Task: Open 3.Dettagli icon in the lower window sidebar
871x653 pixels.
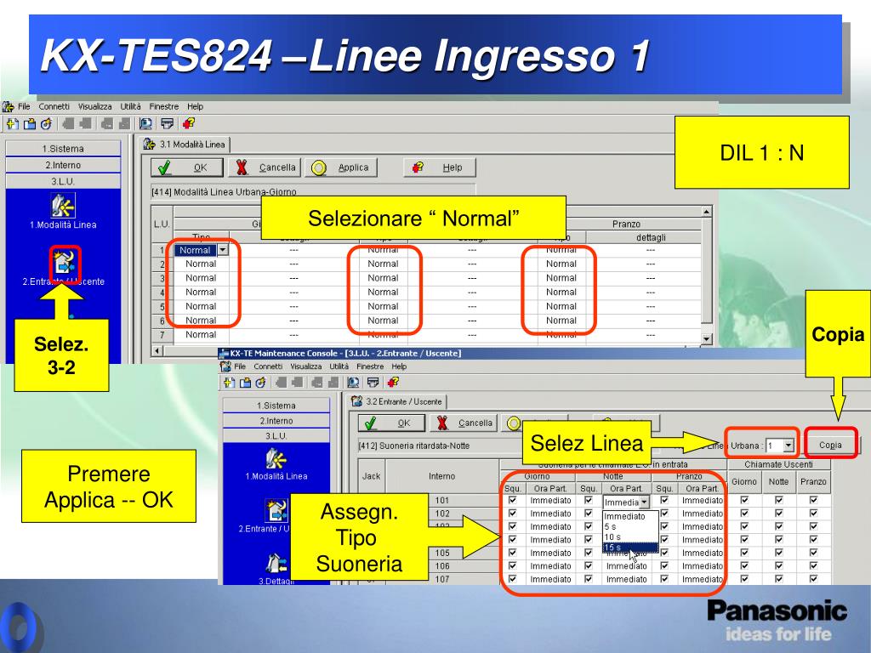Action: (276, 564)
